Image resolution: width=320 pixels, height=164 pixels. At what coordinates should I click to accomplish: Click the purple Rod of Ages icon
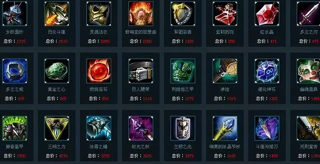[141, 128]
